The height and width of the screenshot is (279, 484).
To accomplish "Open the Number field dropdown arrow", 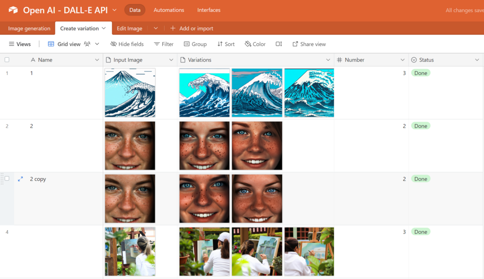I will (403, 60).
